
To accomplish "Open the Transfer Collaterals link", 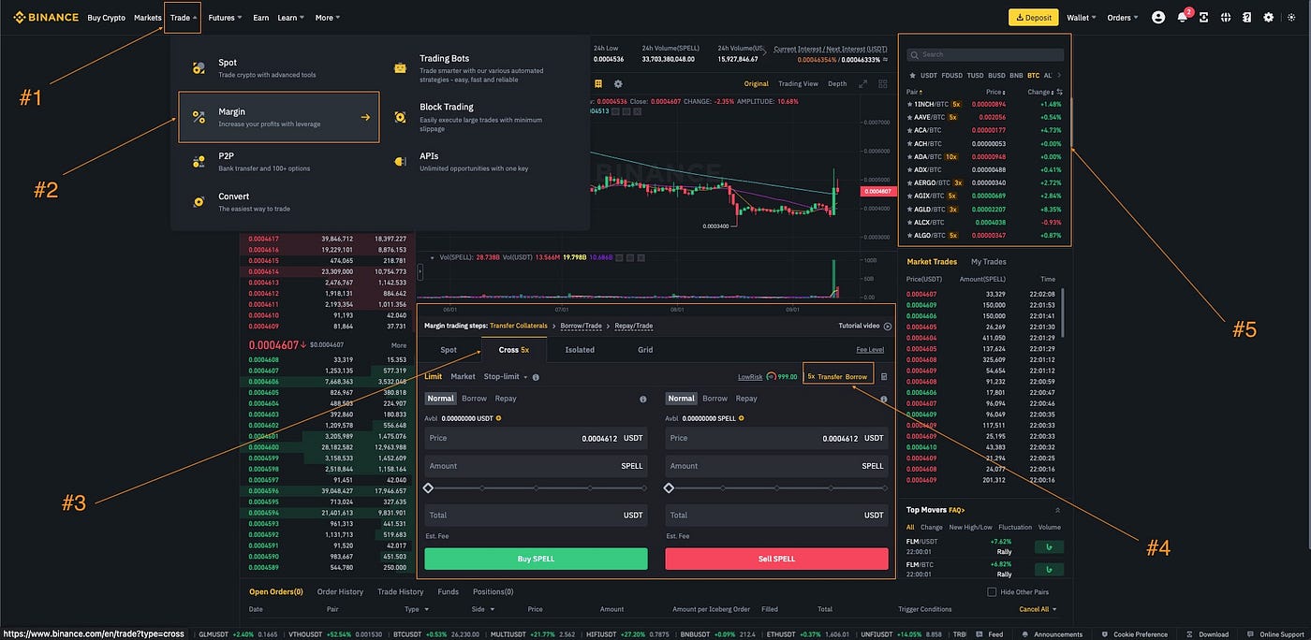I will (519, 326).
